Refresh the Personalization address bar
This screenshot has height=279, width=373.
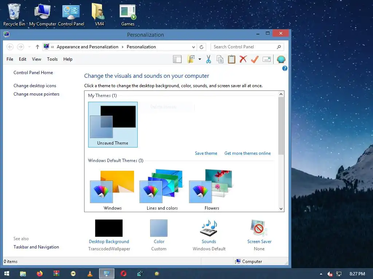click(201, 47)
